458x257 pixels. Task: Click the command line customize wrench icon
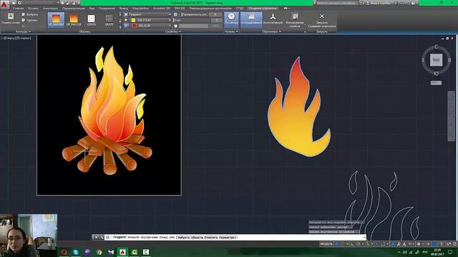click(102, 238)
